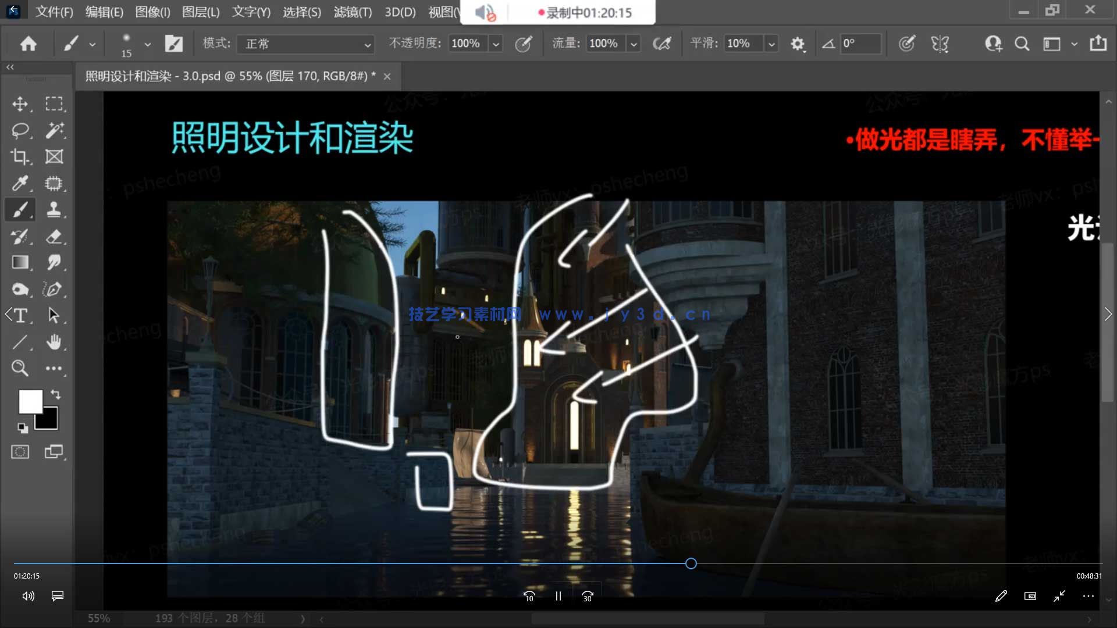
Task: Select the Crop tool
Action: 21,156
